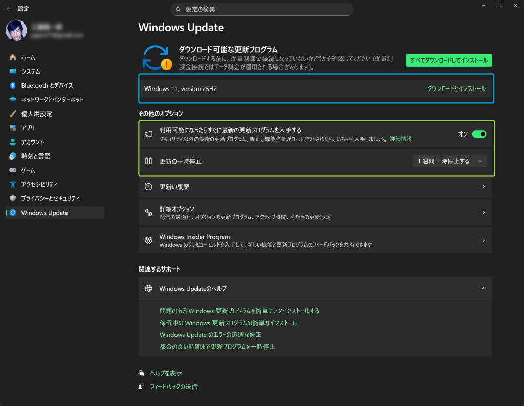
Task: Click the アクセシビリティ person icon
Action: 13,184
